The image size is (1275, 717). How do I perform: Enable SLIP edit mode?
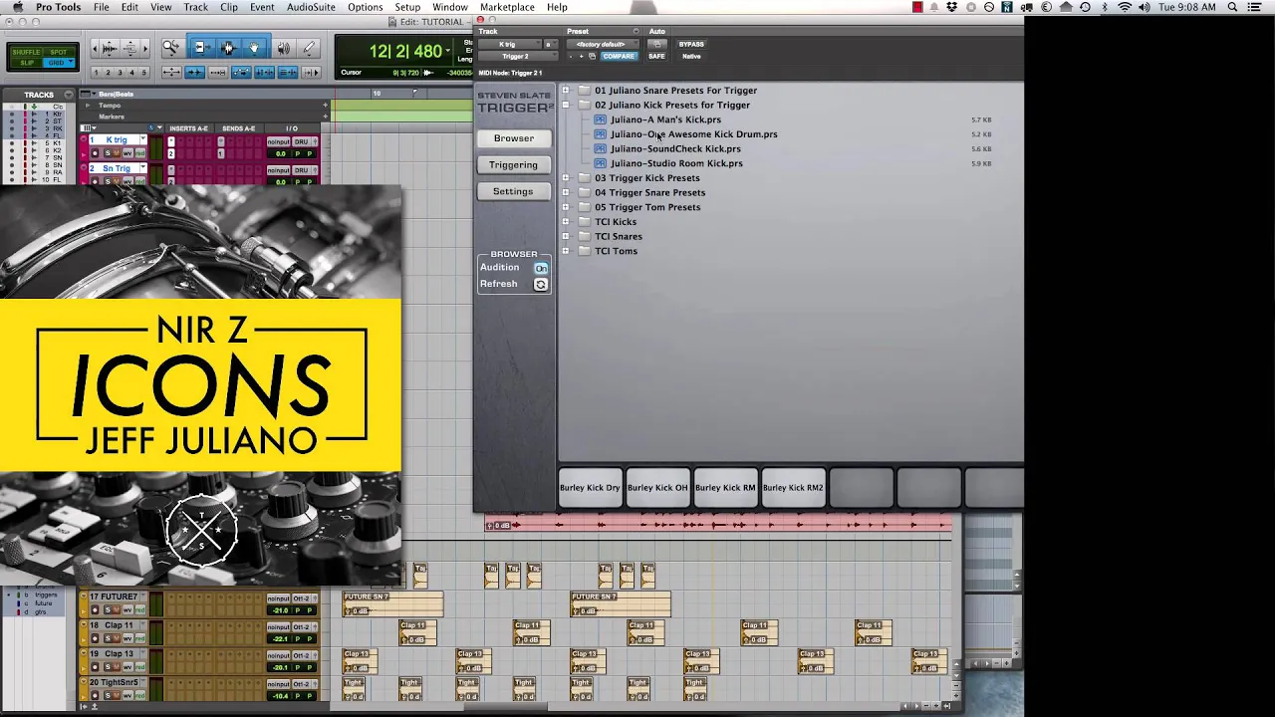[27, 63]
